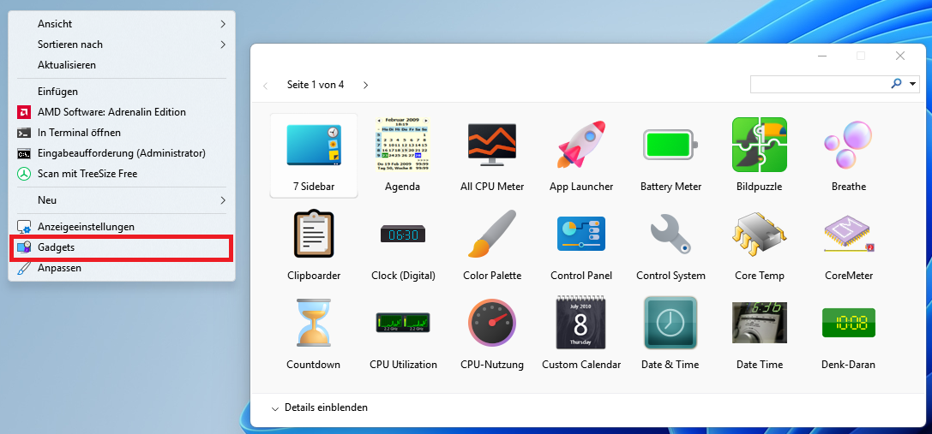Open the Ansicht submenu
The image size is (932, 434).
[122, 24]
